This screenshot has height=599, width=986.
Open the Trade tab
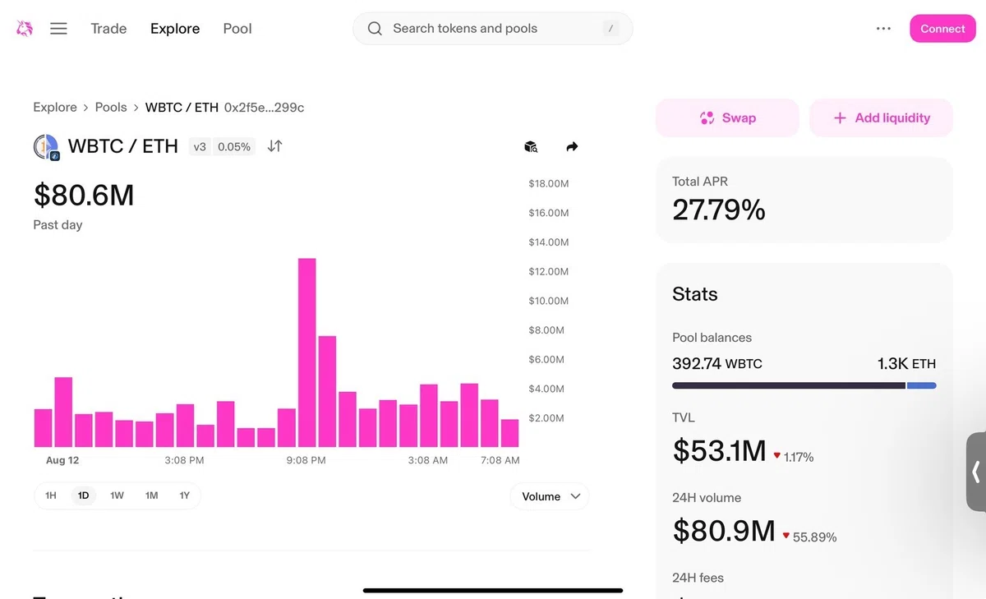point(108,29)
